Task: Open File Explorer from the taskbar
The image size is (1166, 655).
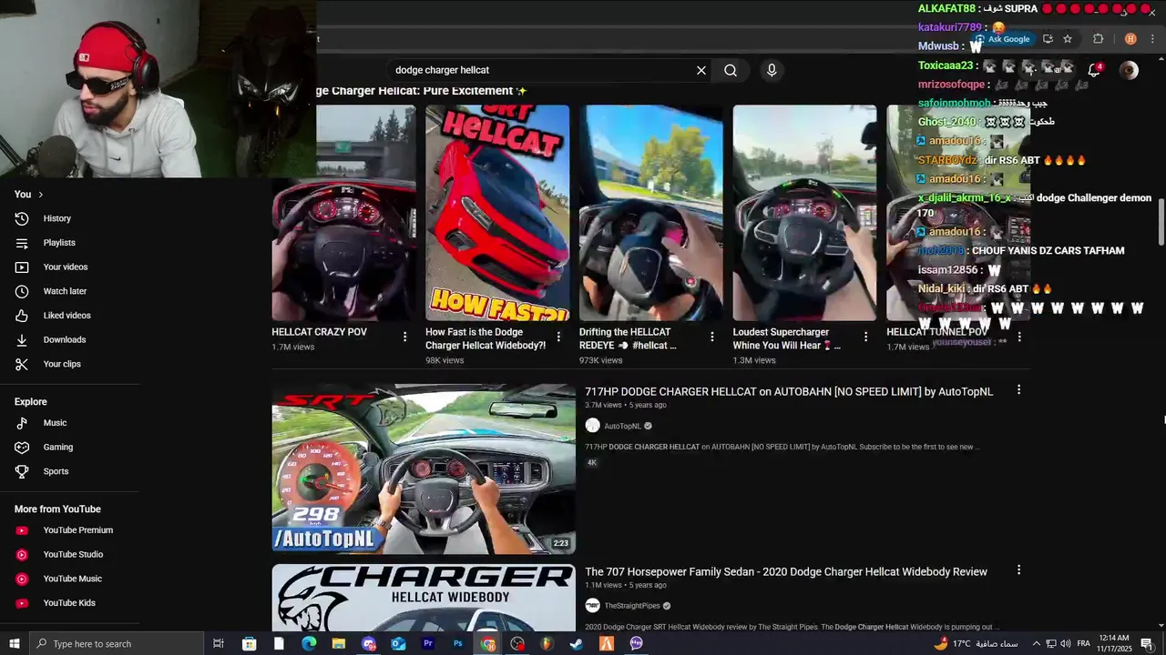Action: [339, 644]
